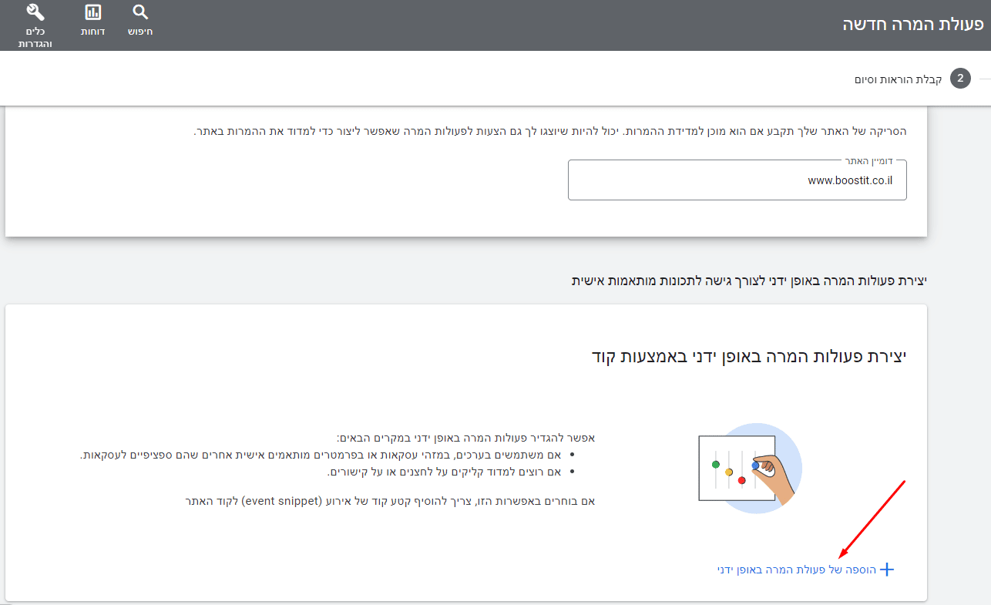
Task: Click text about event snippet code
Action: 390,501
